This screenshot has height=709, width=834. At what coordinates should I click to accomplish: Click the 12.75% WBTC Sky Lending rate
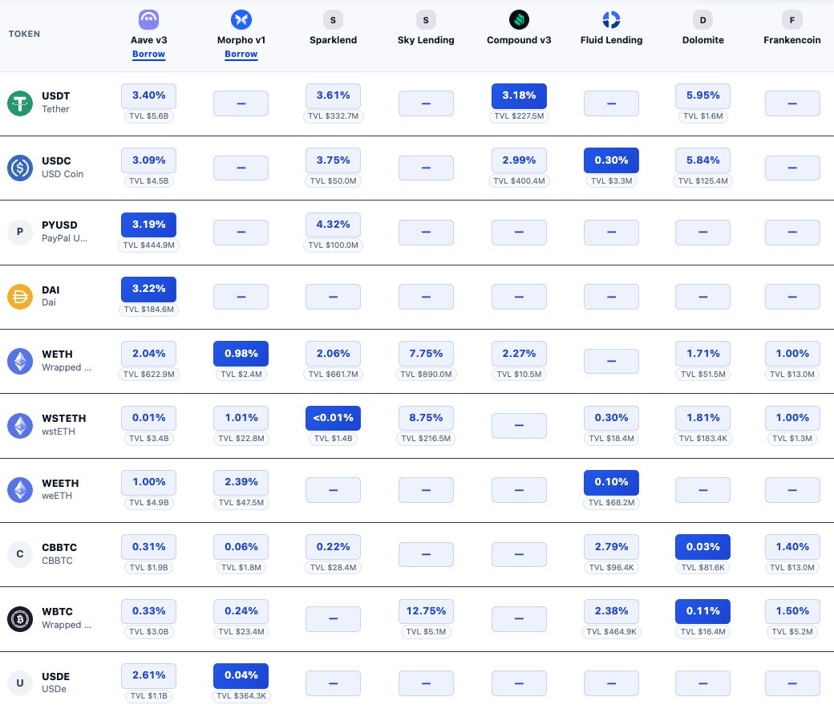click(426, 611)
